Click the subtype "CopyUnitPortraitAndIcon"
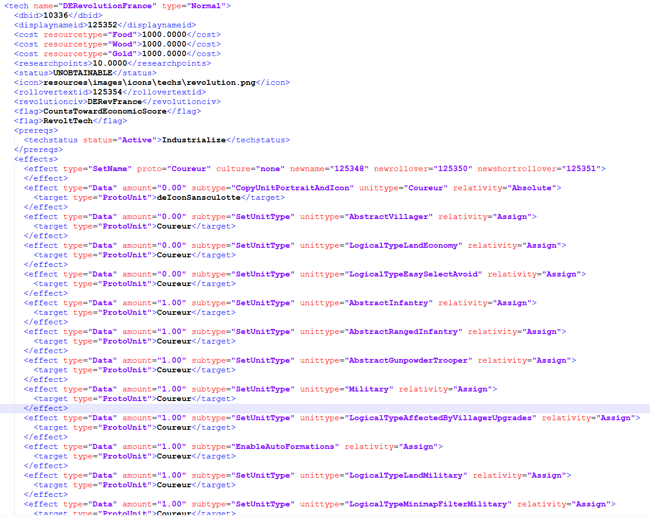This screenshot has height=516, width=650. [292, 188]
